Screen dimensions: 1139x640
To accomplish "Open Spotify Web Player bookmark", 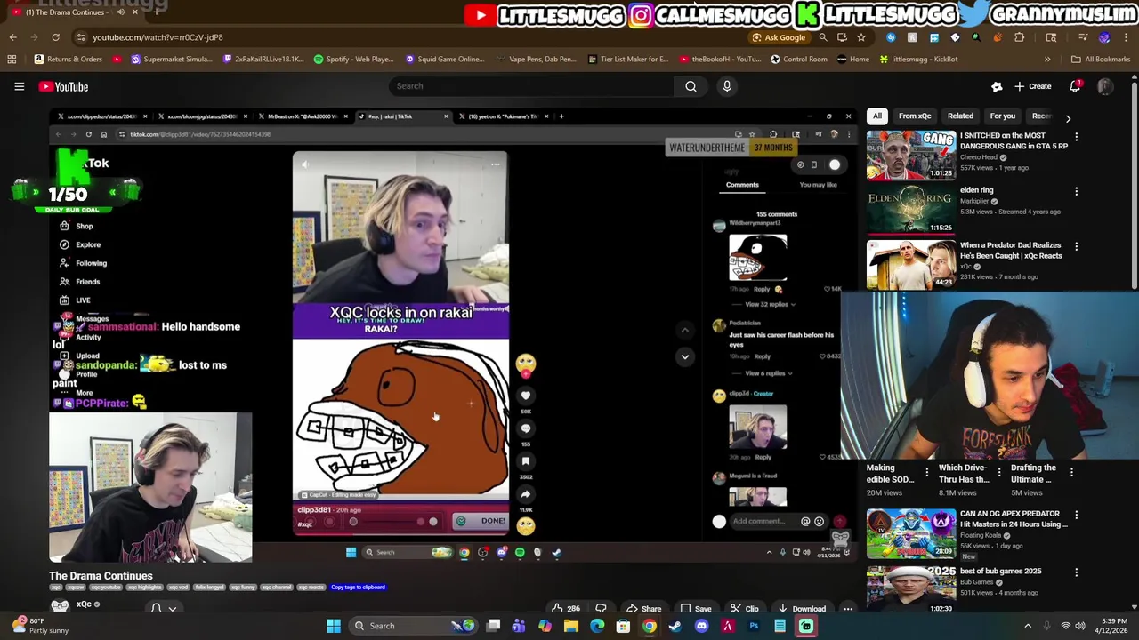I will tap(353, 59).
